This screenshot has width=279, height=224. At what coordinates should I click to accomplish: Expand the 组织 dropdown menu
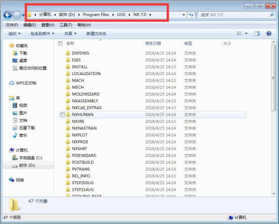tap(15, 34)
